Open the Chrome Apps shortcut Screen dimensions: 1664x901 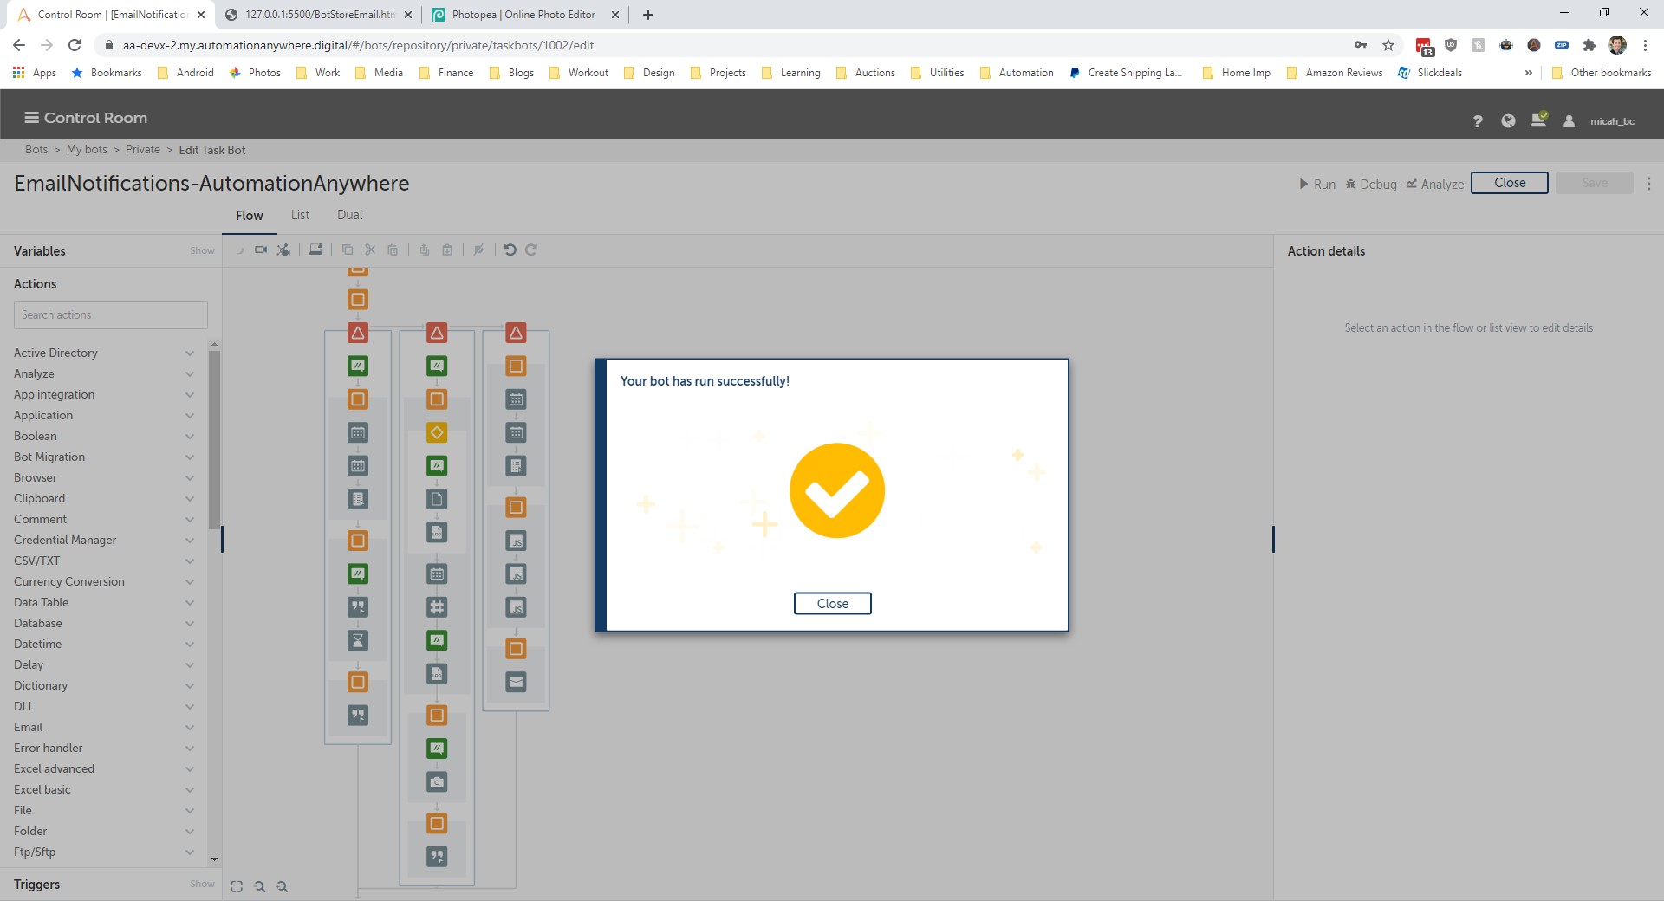[x=35, y=73]
